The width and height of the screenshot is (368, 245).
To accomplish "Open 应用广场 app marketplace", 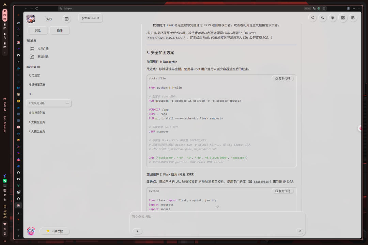I will 43,49.
